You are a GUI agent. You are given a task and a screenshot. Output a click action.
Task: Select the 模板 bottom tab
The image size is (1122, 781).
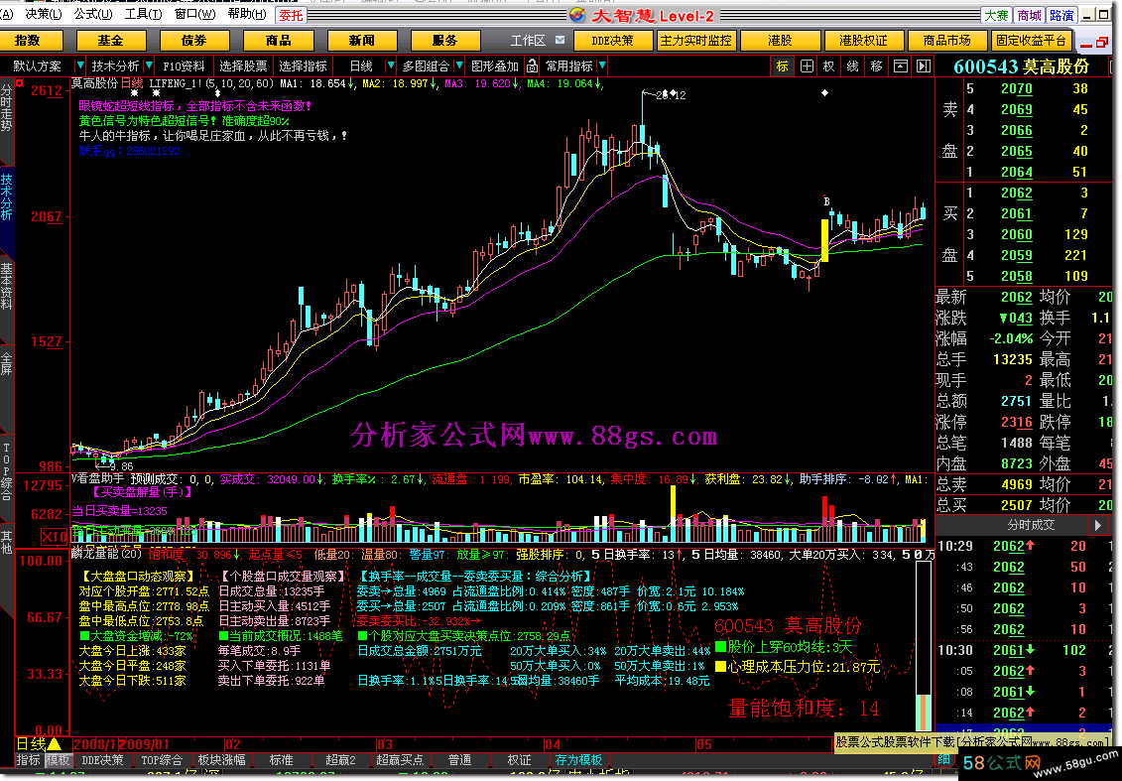coord(58,759)
